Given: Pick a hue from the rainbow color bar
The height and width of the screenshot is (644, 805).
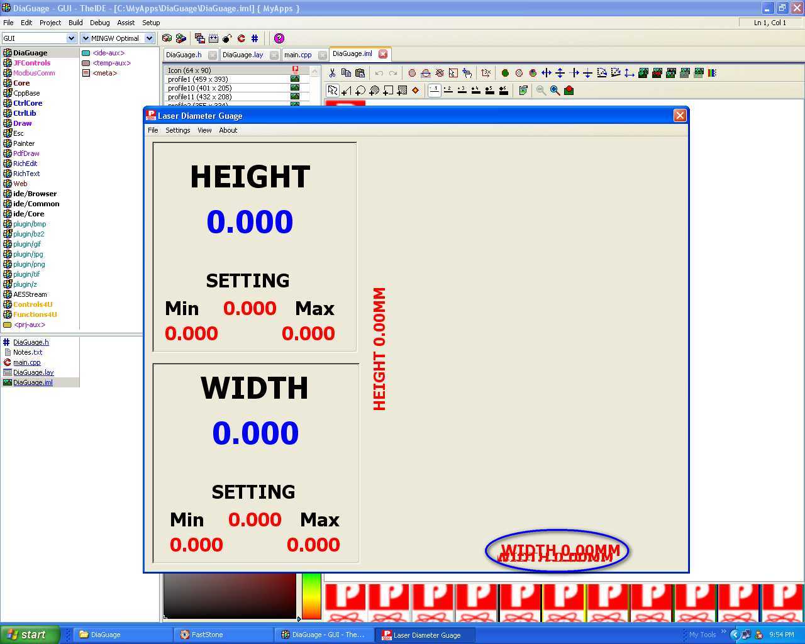Looking at the screenshot, I should pyautogui.click(x=311, y=596).
